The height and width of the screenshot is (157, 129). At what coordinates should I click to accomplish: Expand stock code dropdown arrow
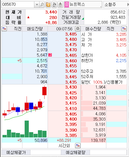[x=37, y=4]
